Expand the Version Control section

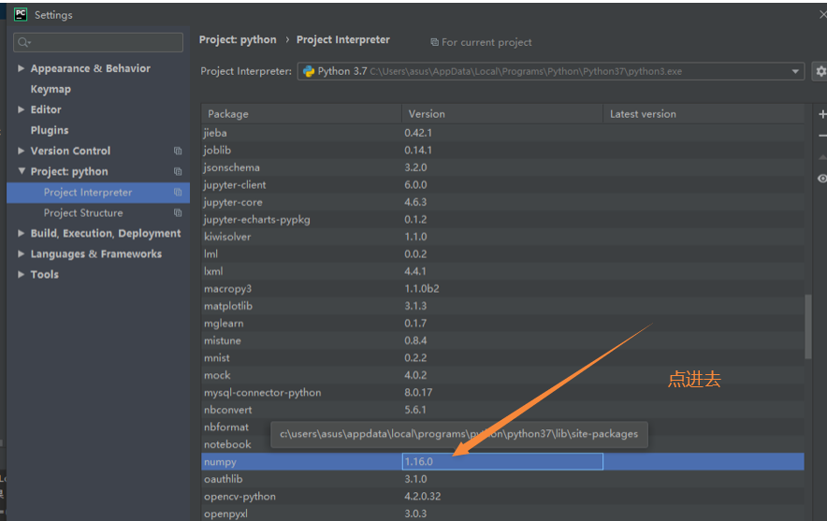point(22,151)
